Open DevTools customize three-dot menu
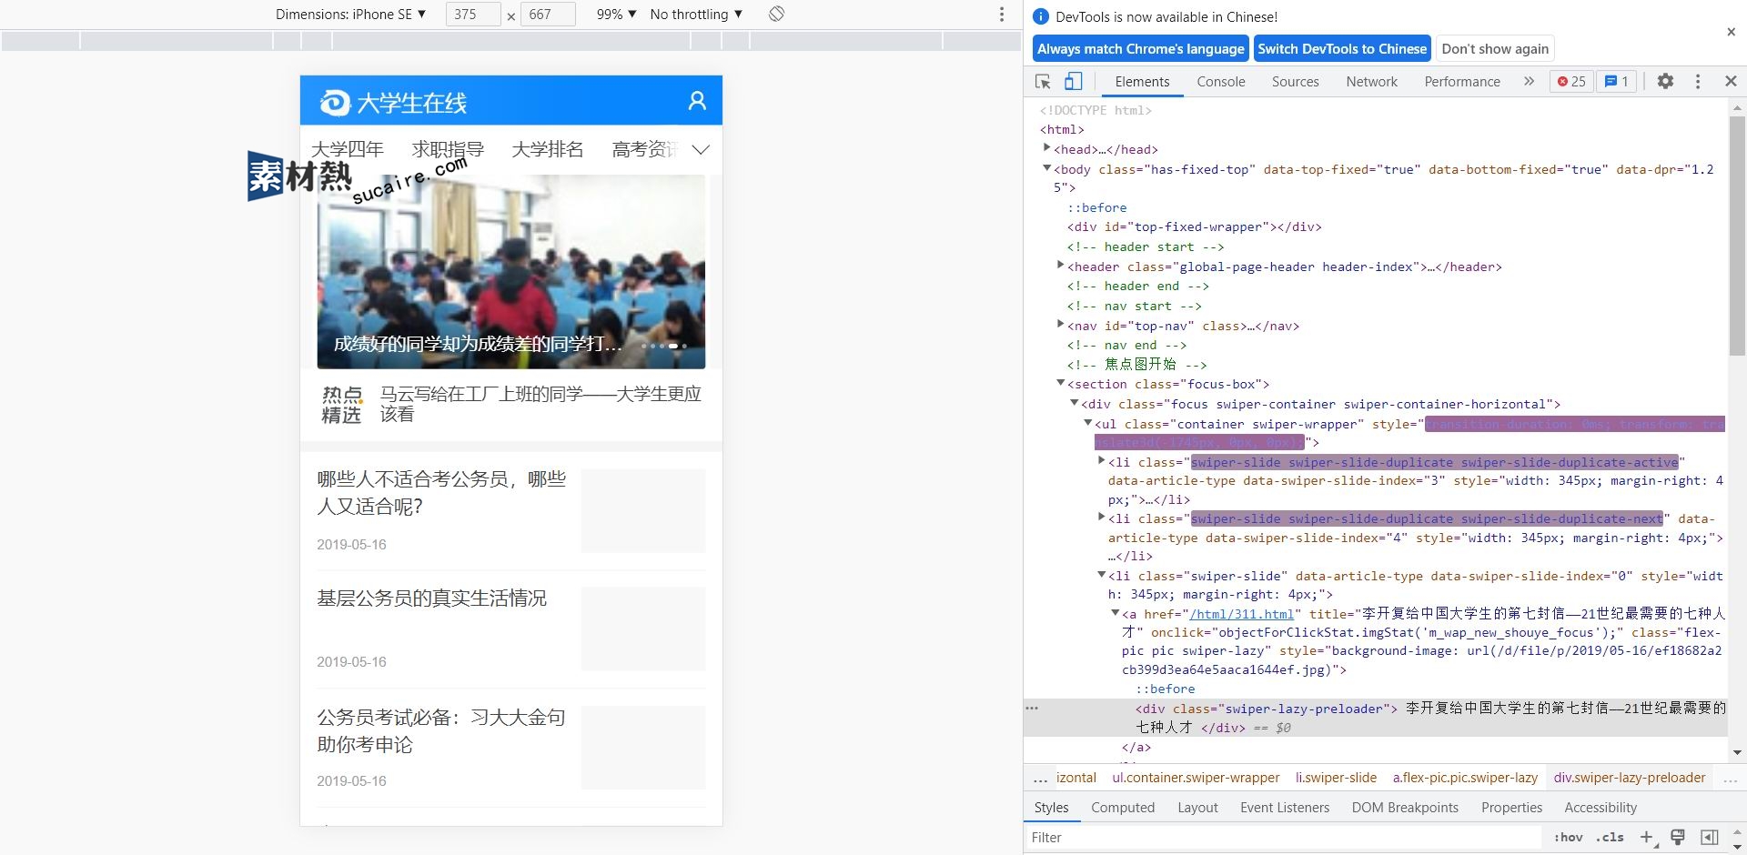The height and width of the screenshot is (855, 1747). (1698, 82)
